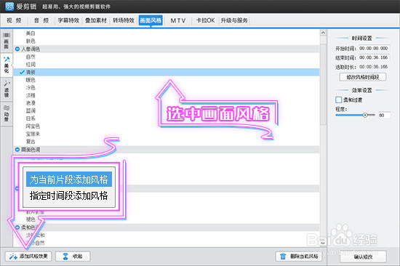Screen dimensions: 400x266
Task: Switch to the 字幕特效 tab
Action: tap(68, 20)
